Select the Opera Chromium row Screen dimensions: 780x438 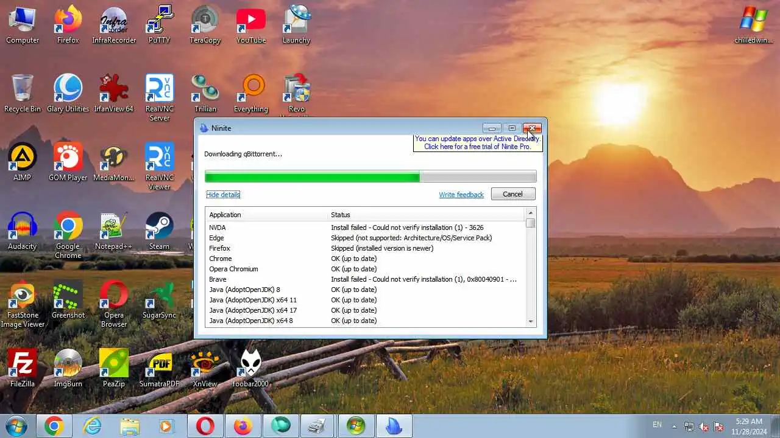(x=365, y=269)
